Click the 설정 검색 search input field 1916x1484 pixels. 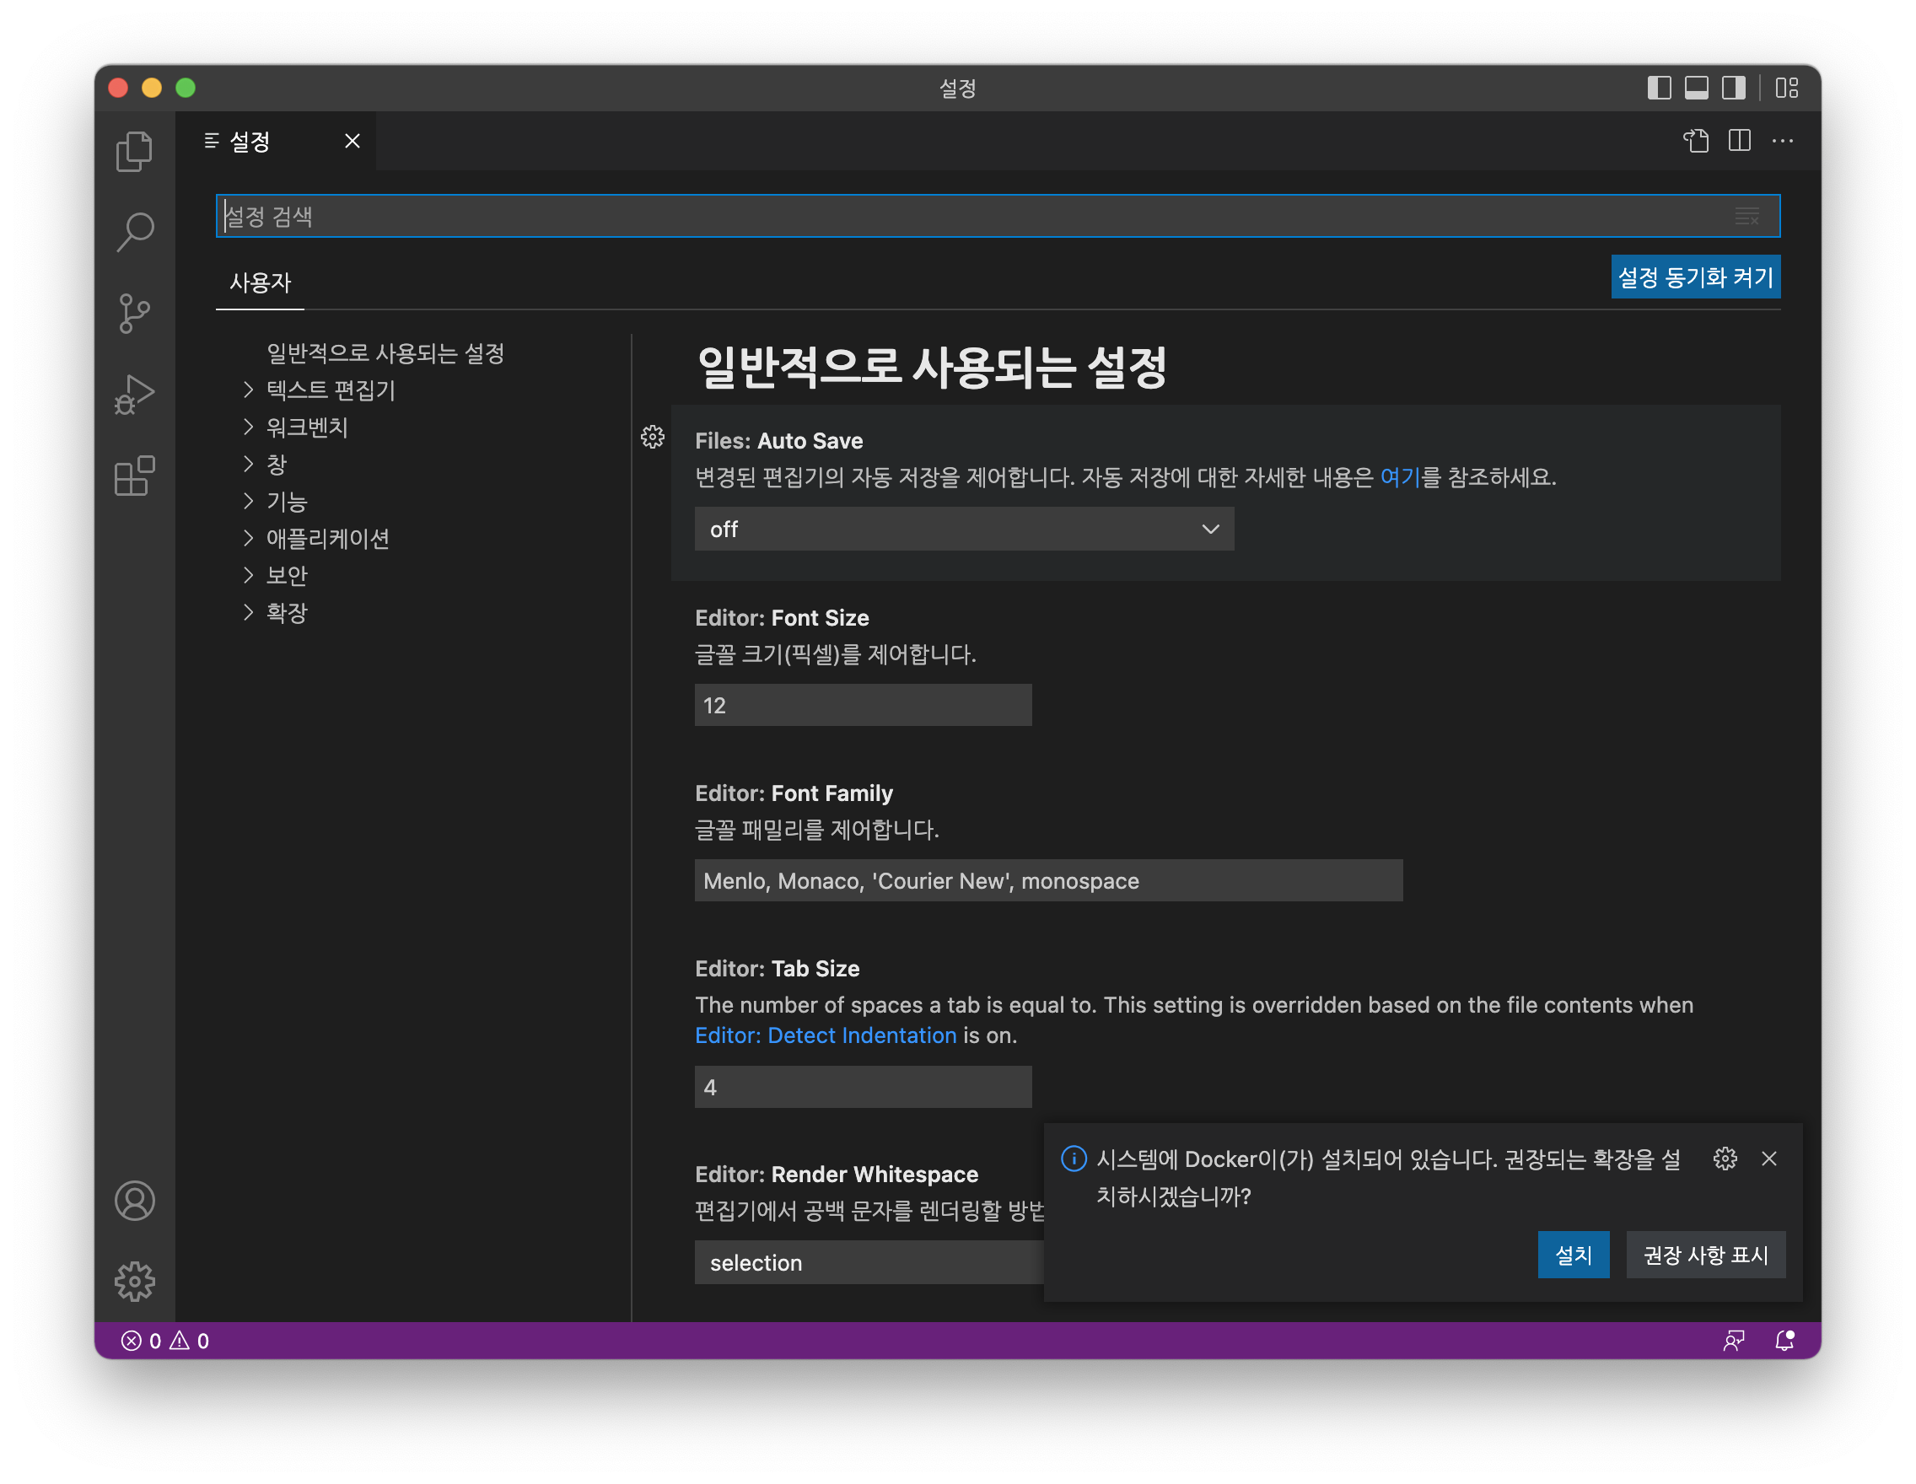[x=965, y=216]
